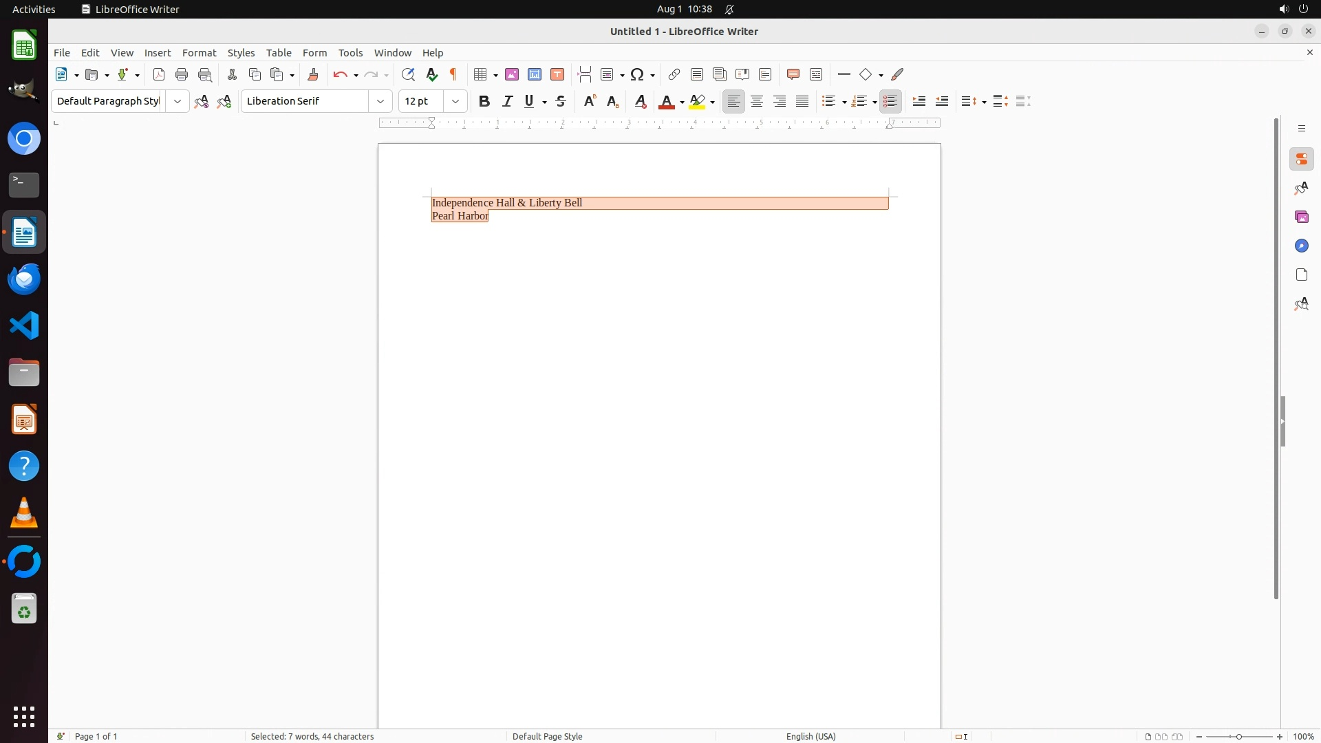The width and height of the screenshot is (1321, 743).
Task: Open the Find & Replace tool
Action: pyautogui.click(x=408, y=75)
